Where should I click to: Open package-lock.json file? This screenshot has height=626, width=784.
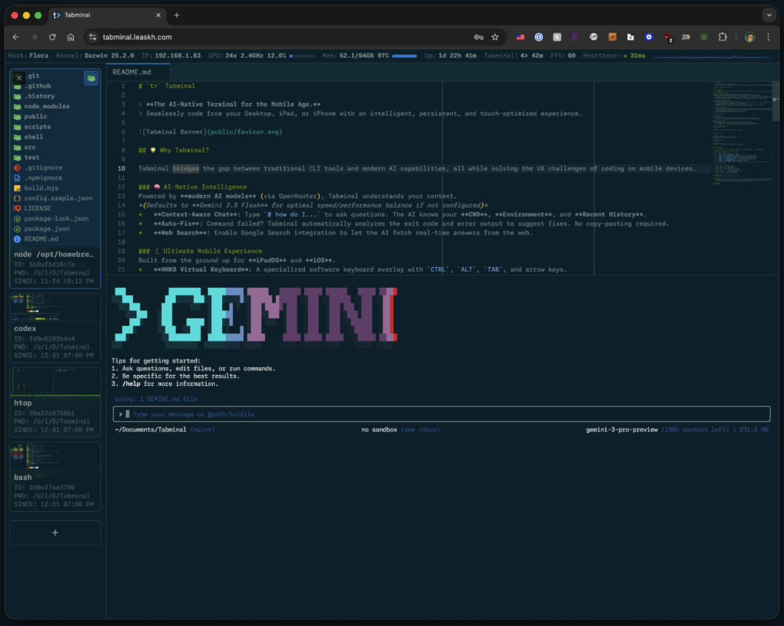pyautogui.click(x=56, y=218)
